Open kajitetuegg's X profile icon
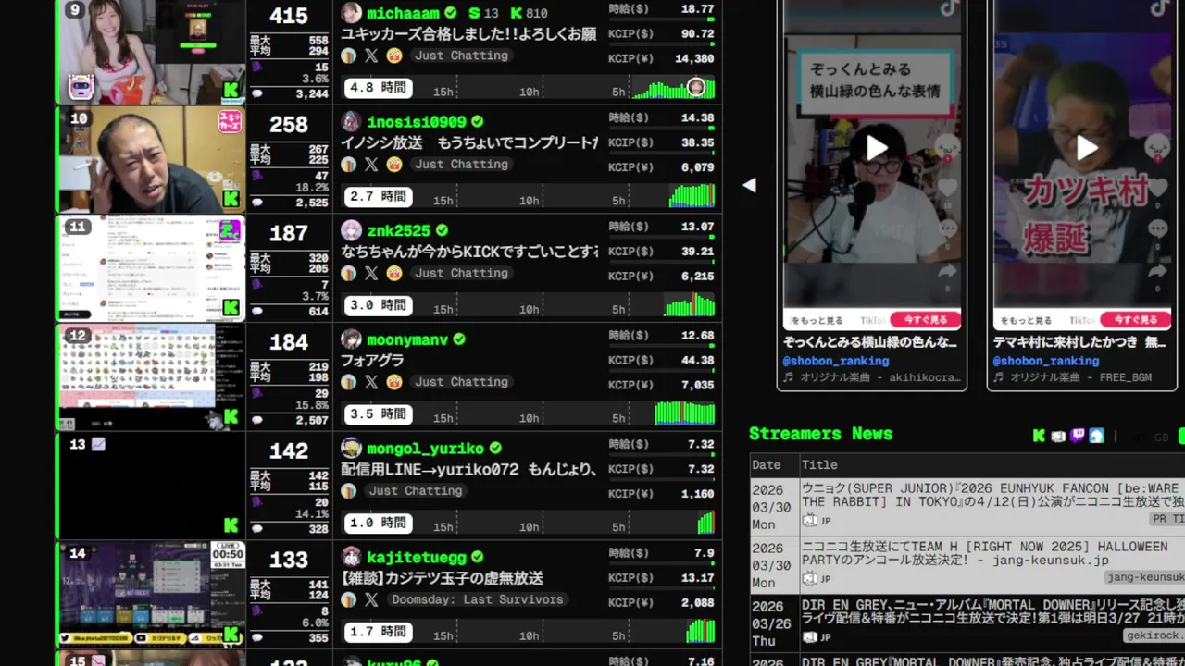Image resolution: width=1185 pixels, height=666 pixels. coord(371,599)
